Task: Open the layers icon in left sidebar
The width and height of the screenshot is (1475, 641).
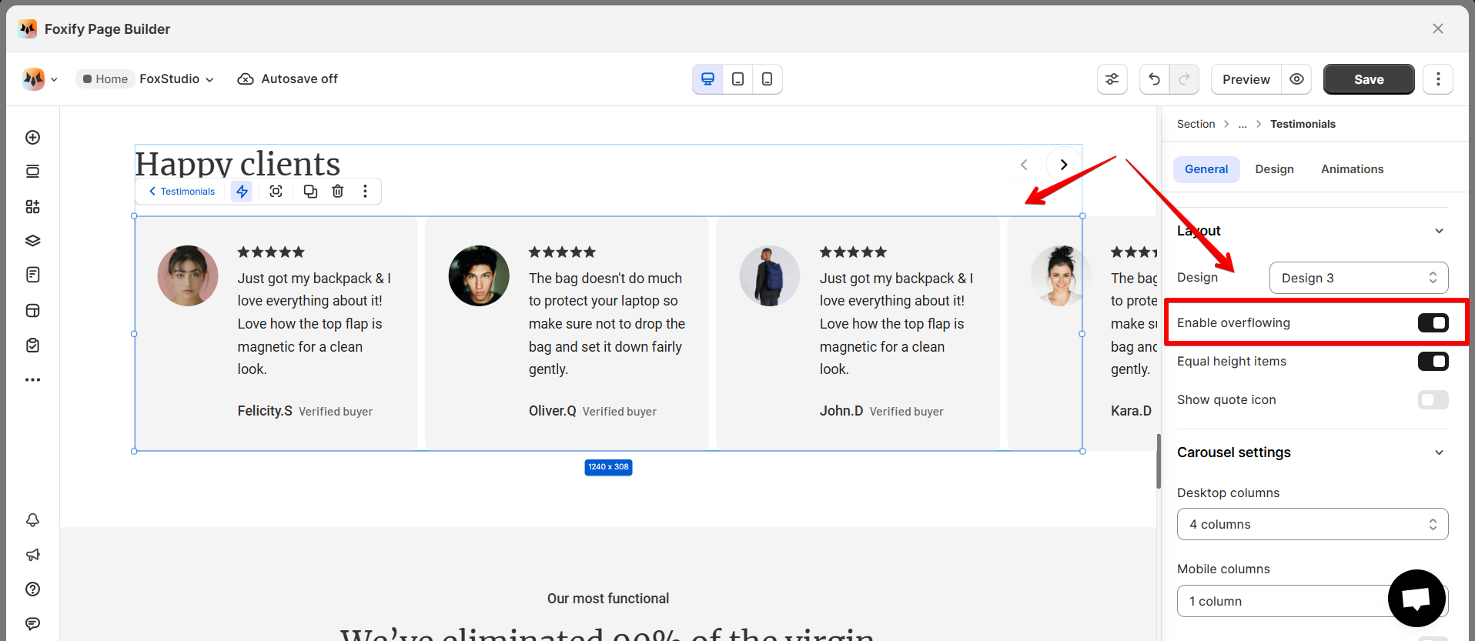Action: 32,241
